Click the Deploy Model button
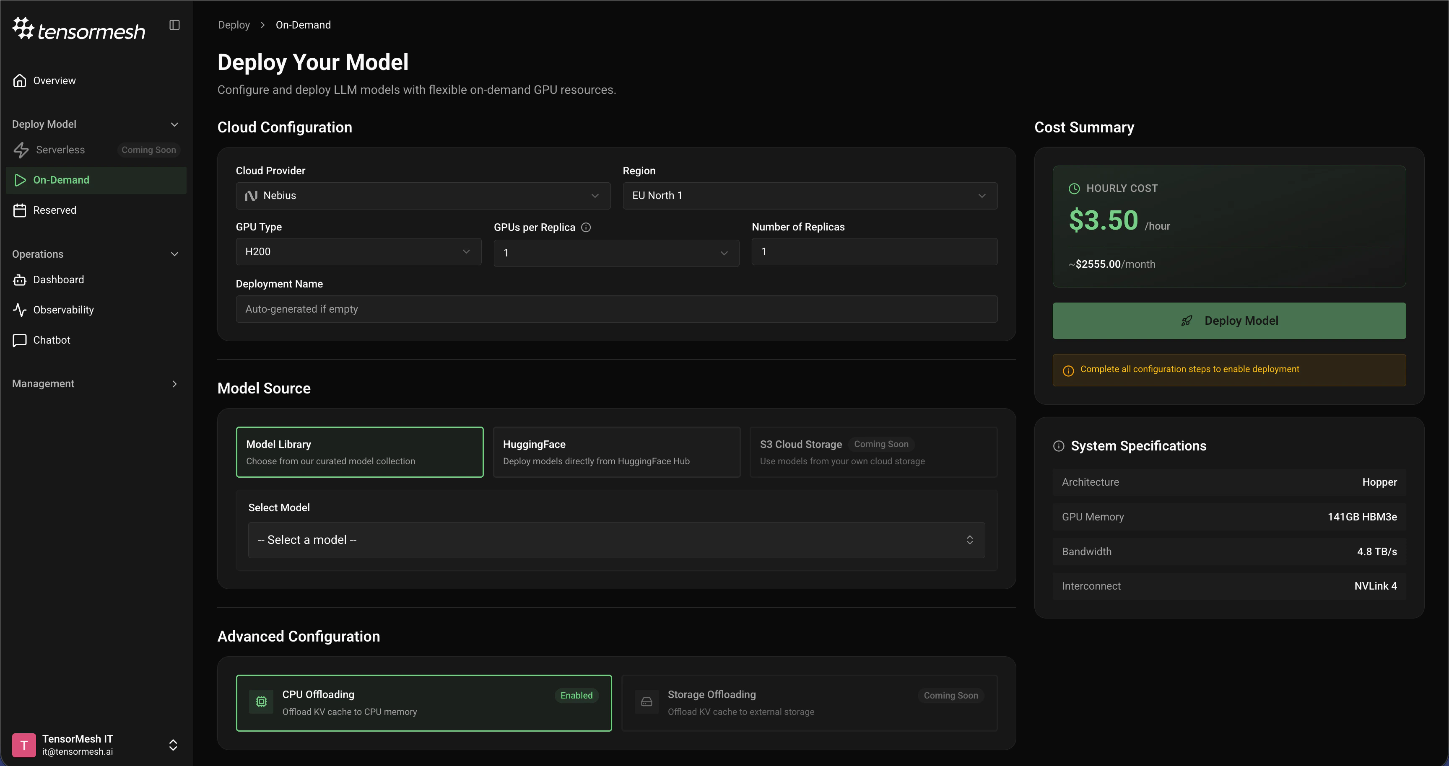Viewport: 1449px width, 766px height. click(x=1228, y=320)
